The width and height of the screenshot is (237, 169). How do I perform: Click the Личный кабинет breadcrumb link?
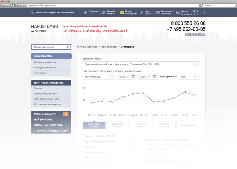click(87, 47)
